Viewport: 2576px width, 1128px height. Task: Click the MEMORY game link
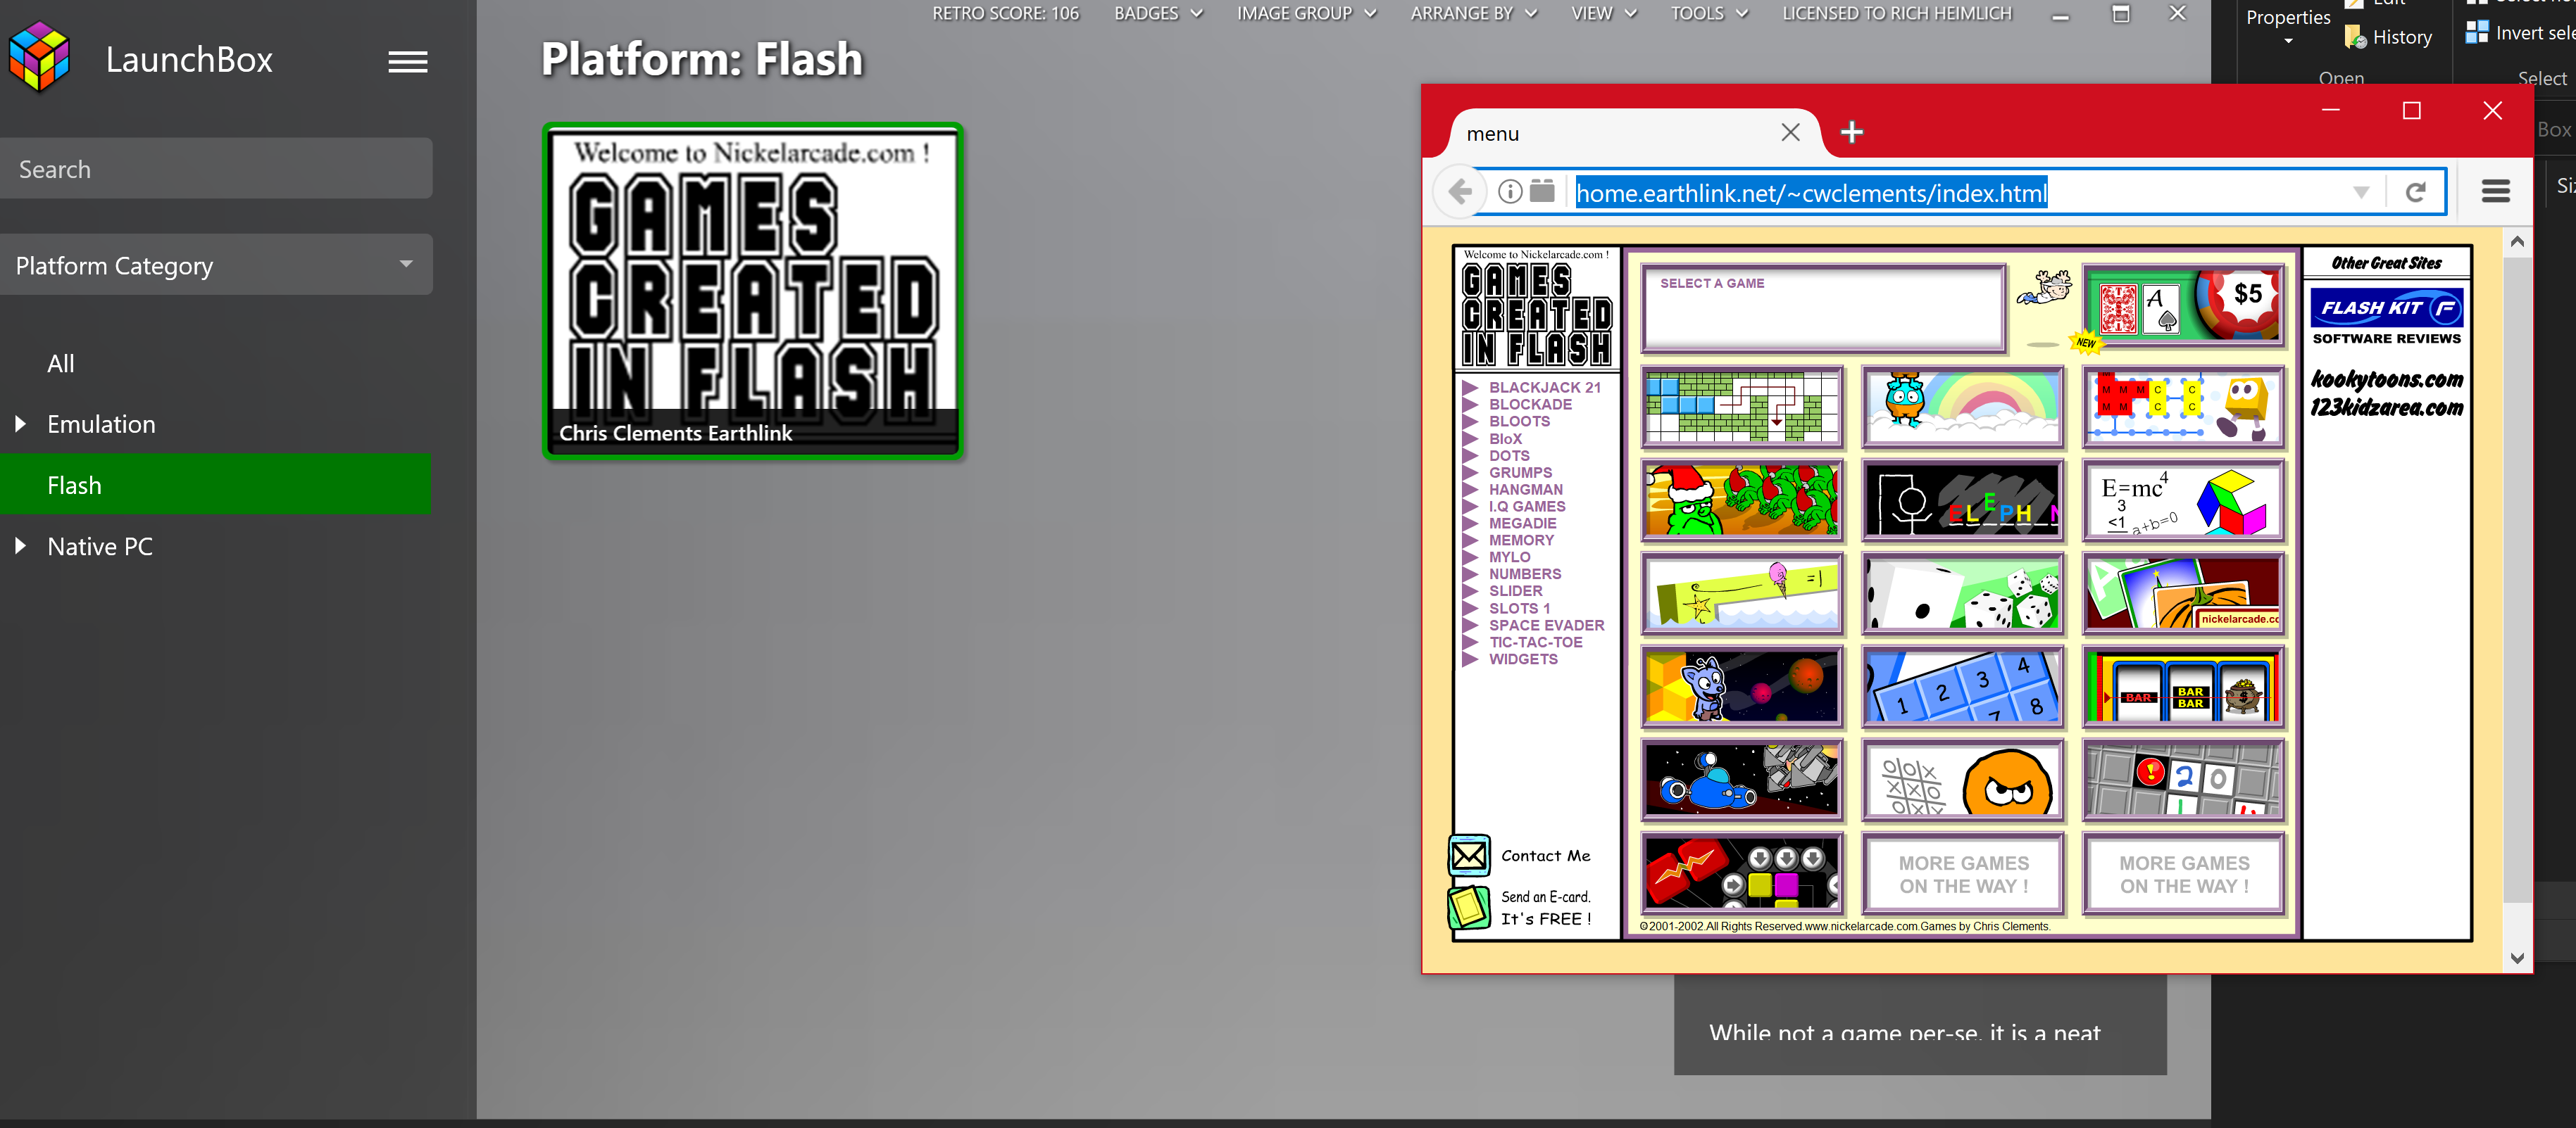1521,540
